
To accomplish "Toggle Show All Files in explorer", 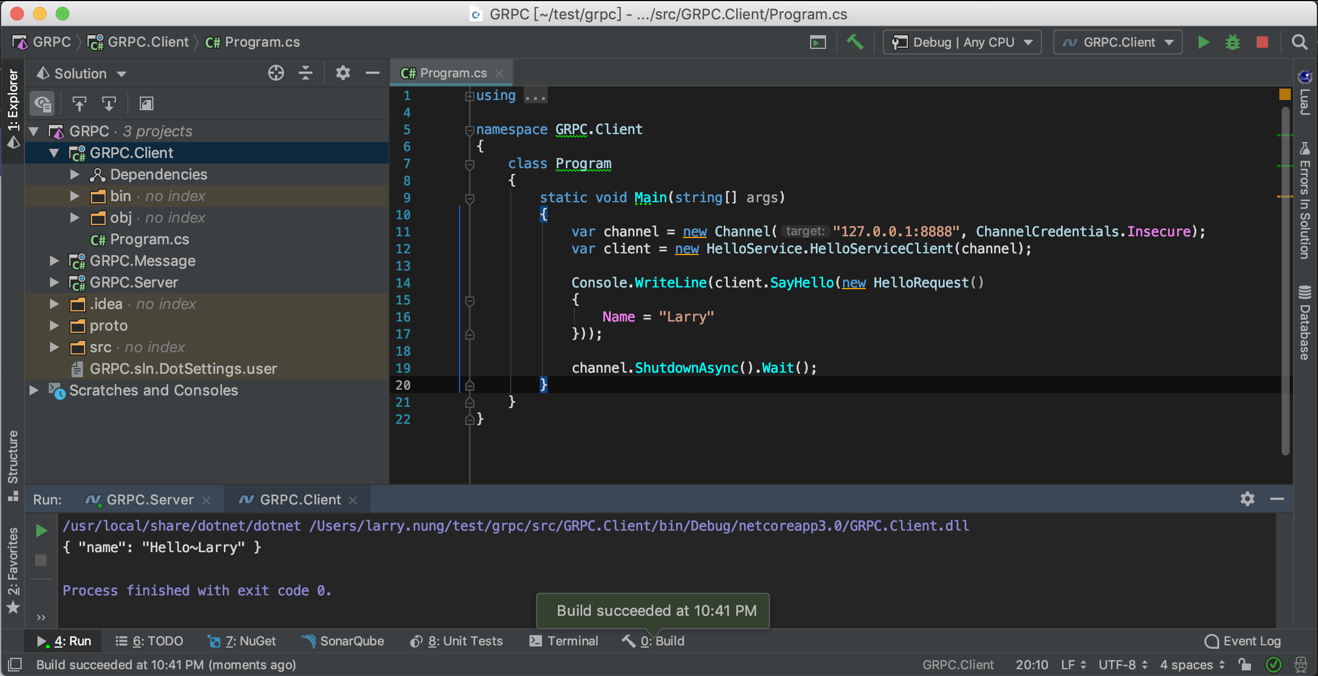I will coord(43,104).
